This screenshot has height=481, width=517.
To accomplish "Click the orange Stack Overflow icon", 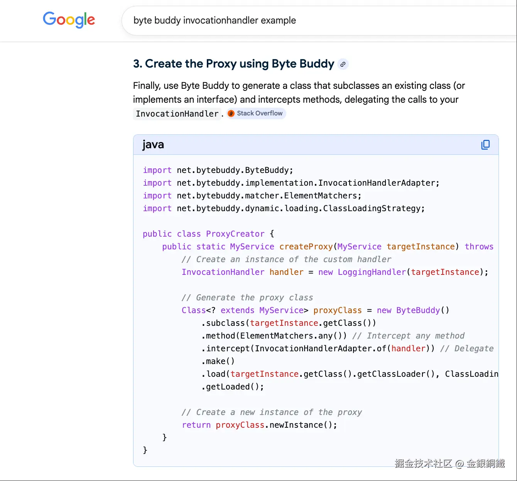I will click(231, 113).
